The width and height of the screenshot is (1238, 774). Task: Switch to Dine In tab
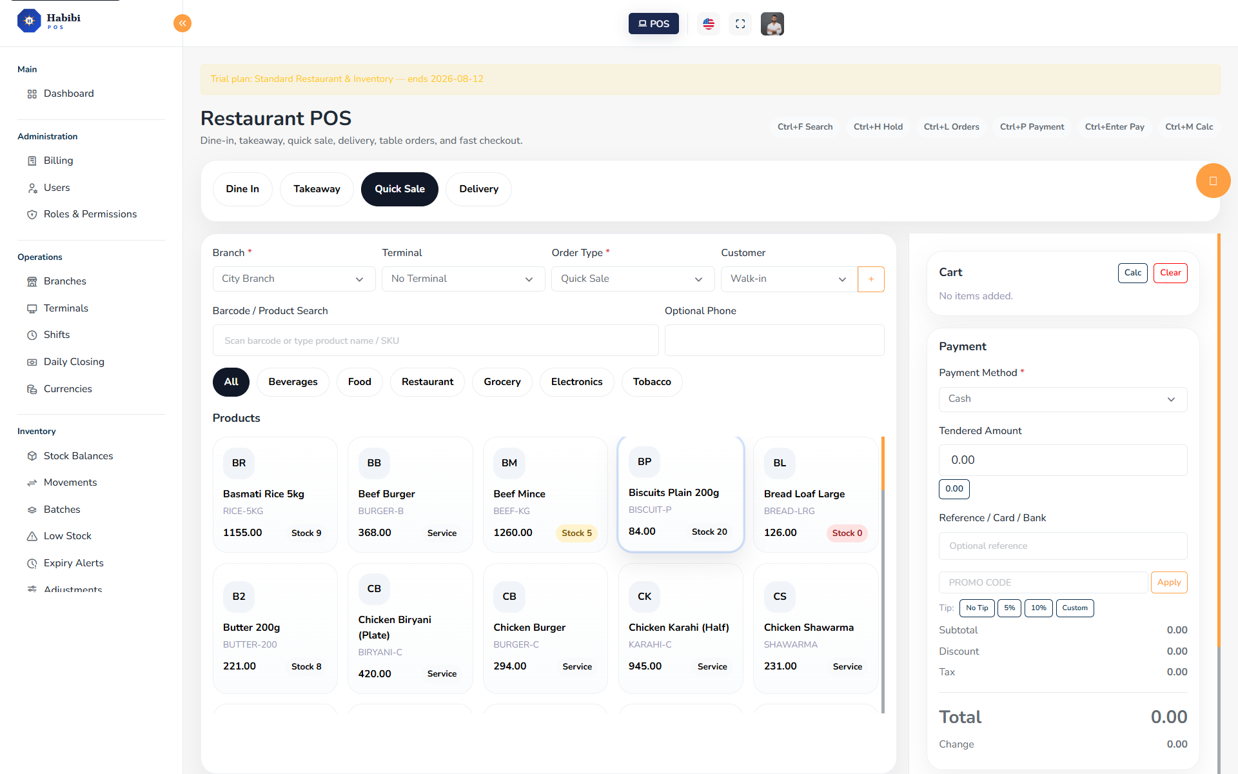tap(242, 189)
